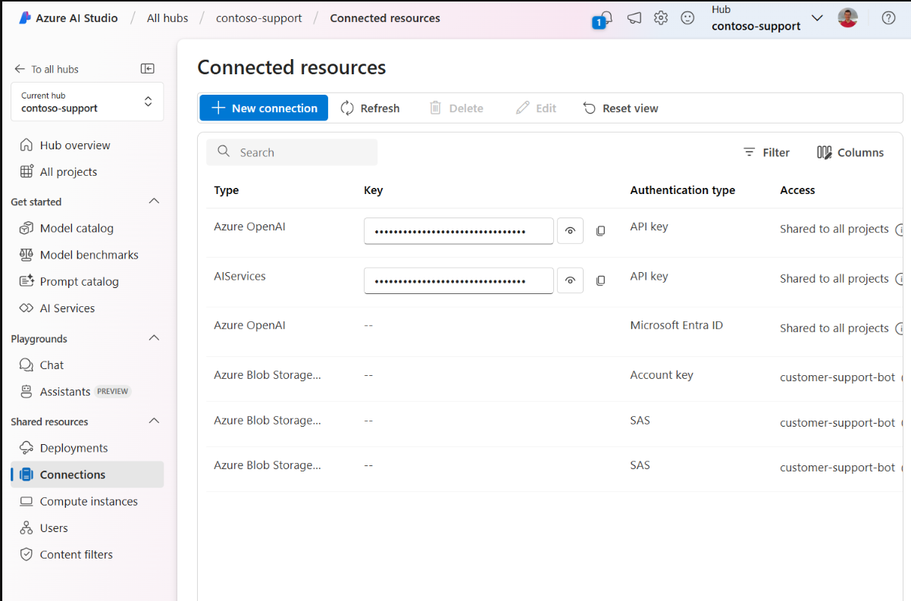Reveal the Azure OpenAI key with eye icon
This screenshot has width=911, height=601.
(x=570, y=231)
